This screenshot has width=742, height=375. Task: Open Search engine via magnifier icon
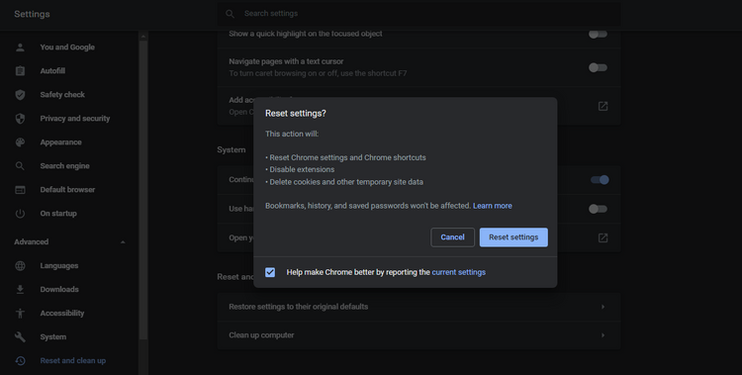coord(20,165)
